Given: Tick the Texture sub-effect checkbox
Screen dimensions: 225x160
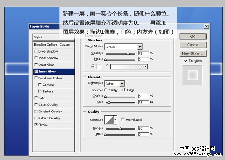Looking at the screenshot, I should (40, 91).
